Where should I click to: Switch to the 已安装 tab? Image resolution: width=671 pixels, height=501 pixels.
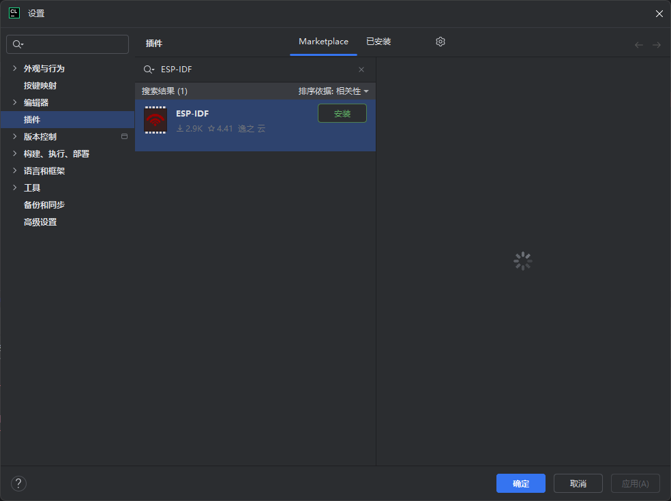pyautogui.click(x=378, y=42)
